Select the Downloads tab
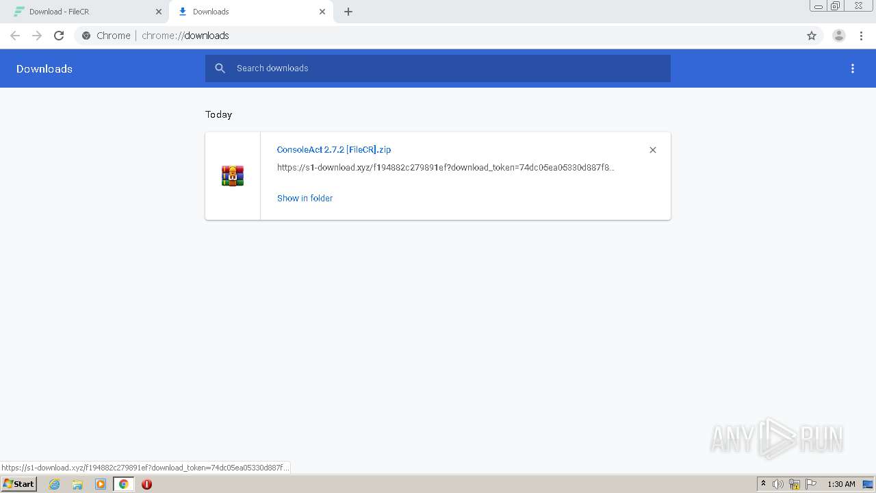The image size is (876, 493). tap(250, 12)
